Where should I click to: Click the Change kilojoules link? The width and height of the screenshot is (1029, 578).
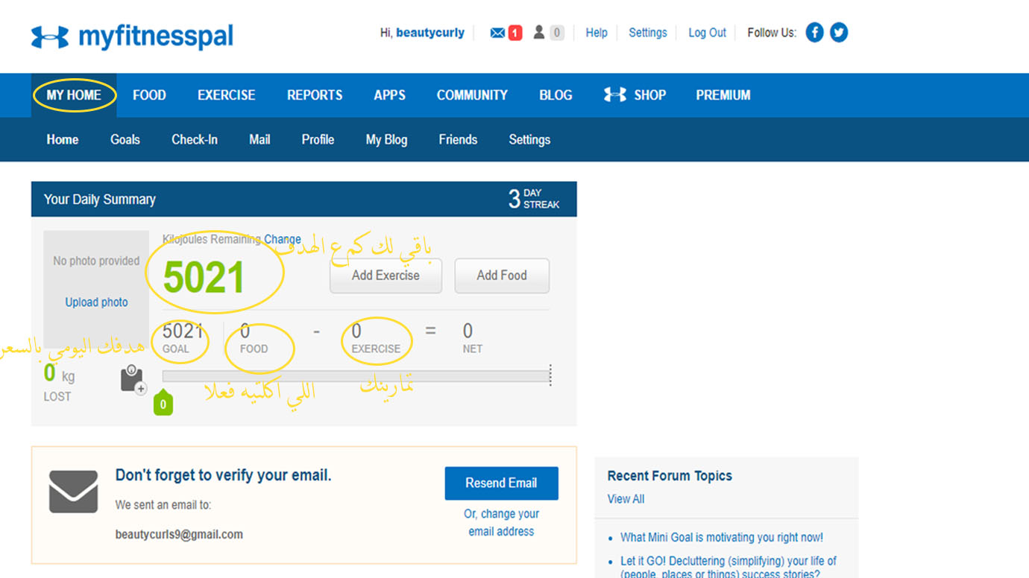click(283, 239)
